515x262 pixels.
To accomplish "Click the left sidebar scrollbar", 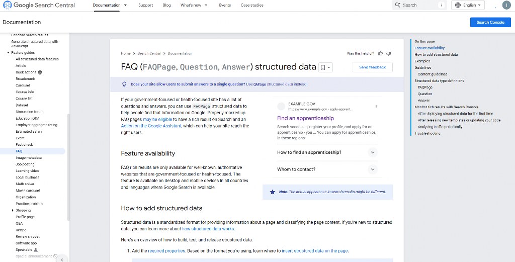I will coord(68,167).
